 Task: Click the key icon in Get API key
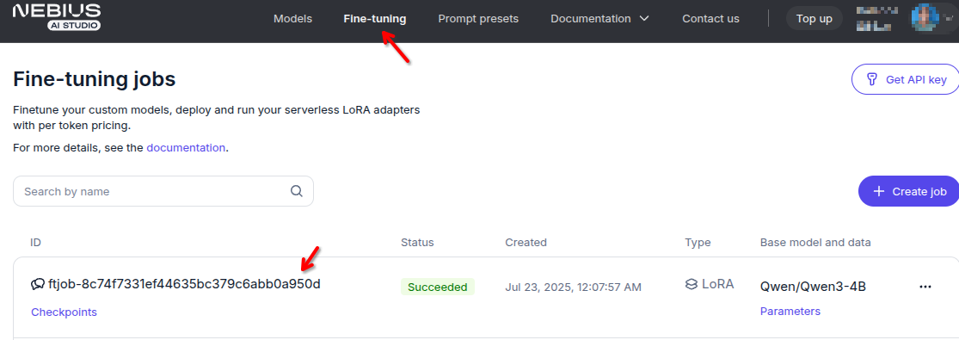[873, 80]
